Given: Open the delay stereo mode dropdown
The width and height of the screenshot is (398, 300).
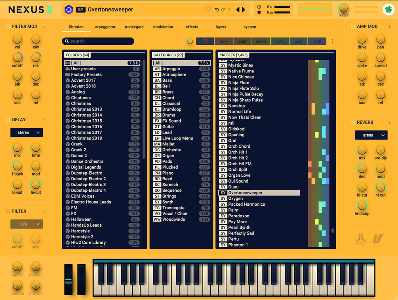Looking at the screenshot, I should (27, 132).
